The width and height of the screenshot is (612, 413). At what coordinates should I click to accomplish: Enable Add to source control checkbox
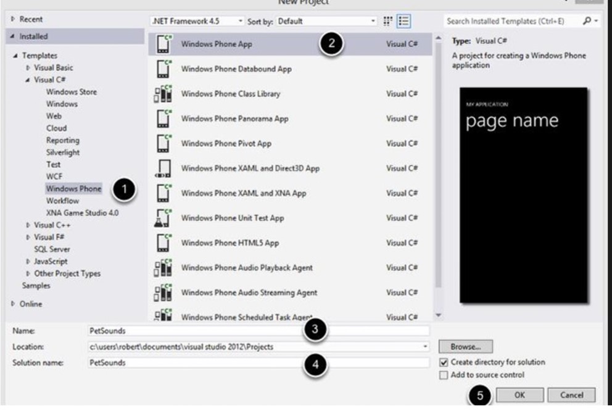pyautogui.click(x=444, y=375)
